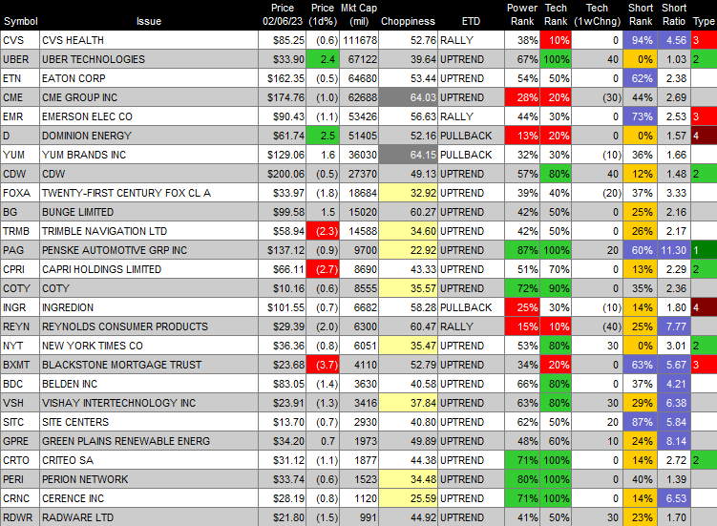Click Penske Automotive's 11.30 short ratio
717x526 pixels.
tap(673, 251)
